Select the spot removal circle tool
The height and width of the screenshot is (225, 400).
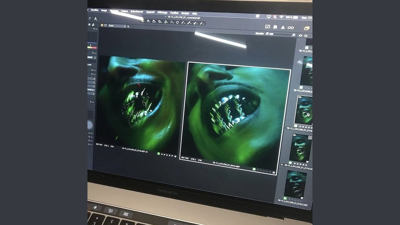pos(177,22)
